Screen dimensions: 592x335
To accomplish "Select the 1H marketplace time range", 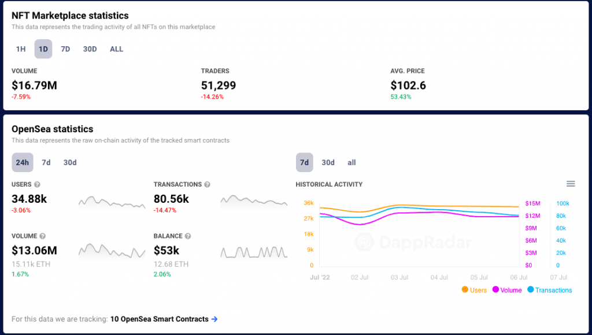I will point(21,49).
